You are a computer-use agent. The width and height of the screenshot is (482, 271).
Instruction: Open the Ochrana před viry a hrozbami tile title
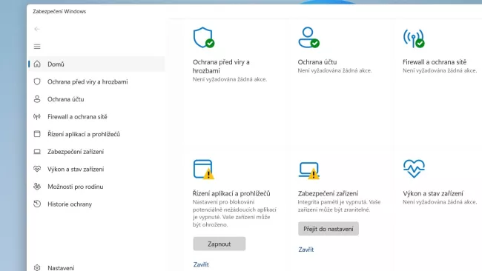221,67
